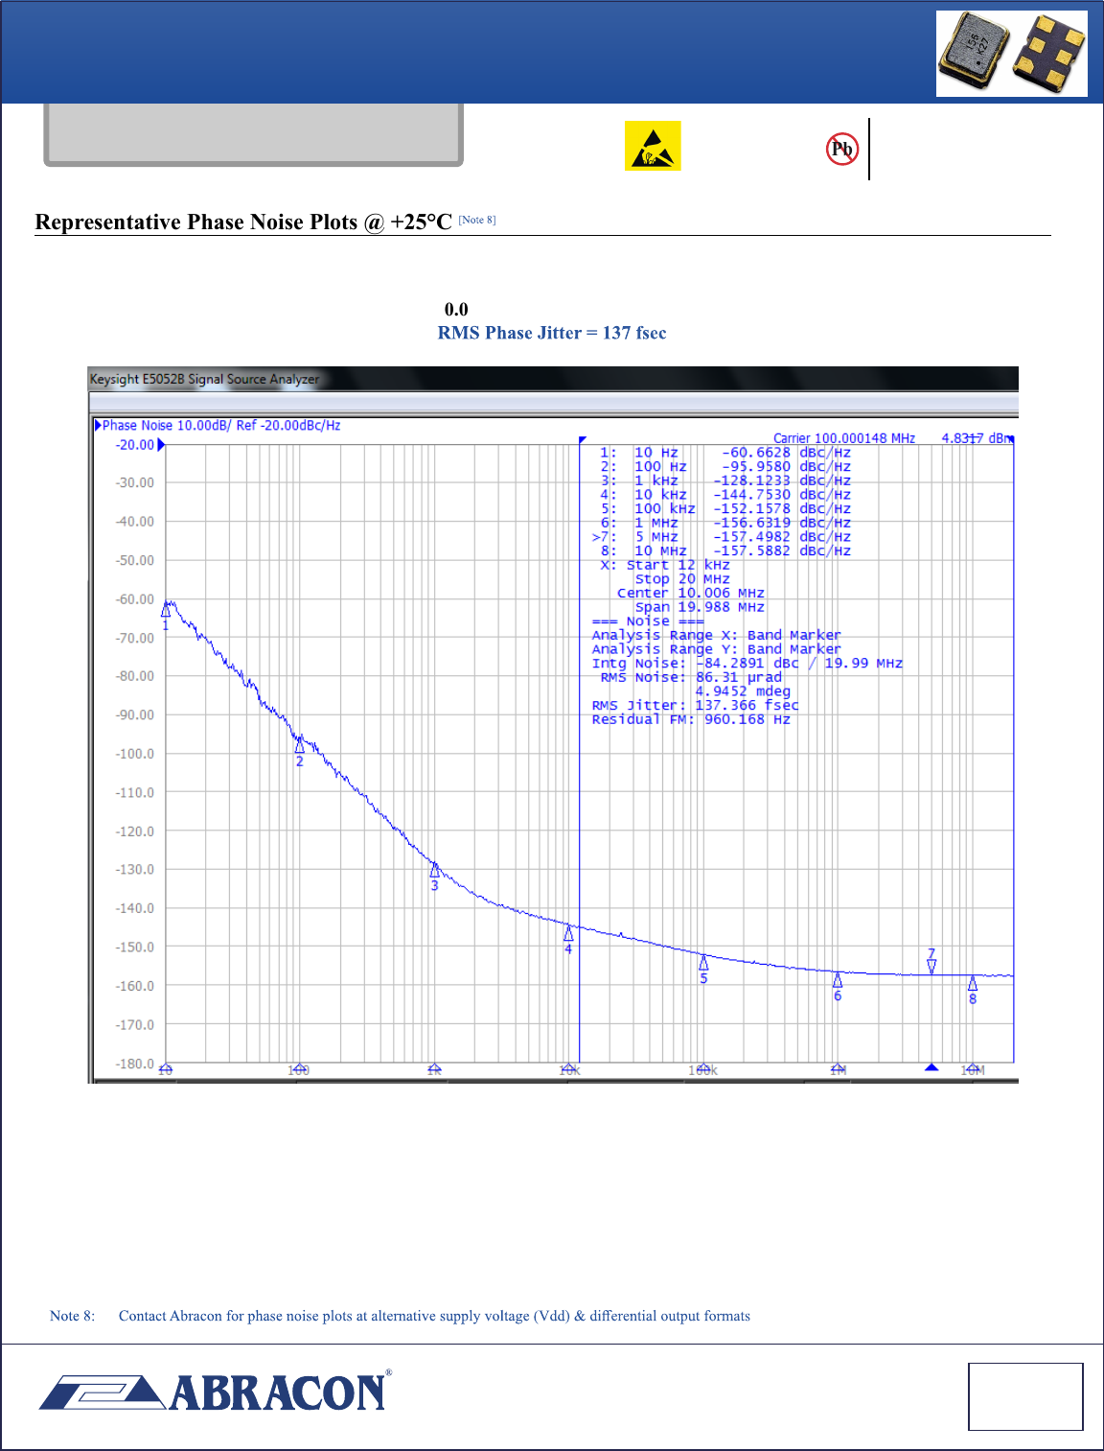Click the oscillator top-view product photo

(x=973, y=51)
